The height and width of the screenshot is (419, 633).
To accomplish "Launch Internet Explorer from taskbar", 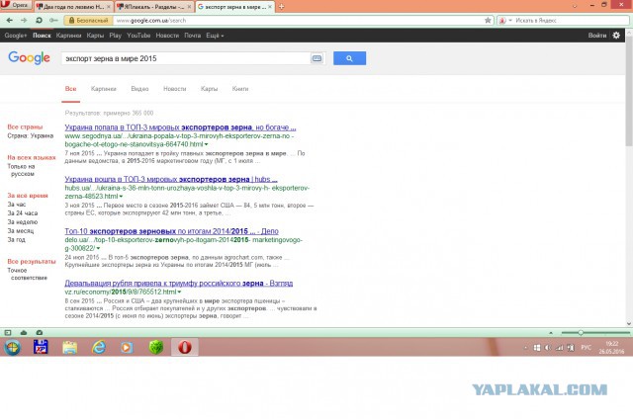I will pos(99,348).
